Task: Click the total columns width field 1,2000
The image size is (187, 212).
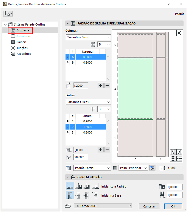Action: pos(81,86)
